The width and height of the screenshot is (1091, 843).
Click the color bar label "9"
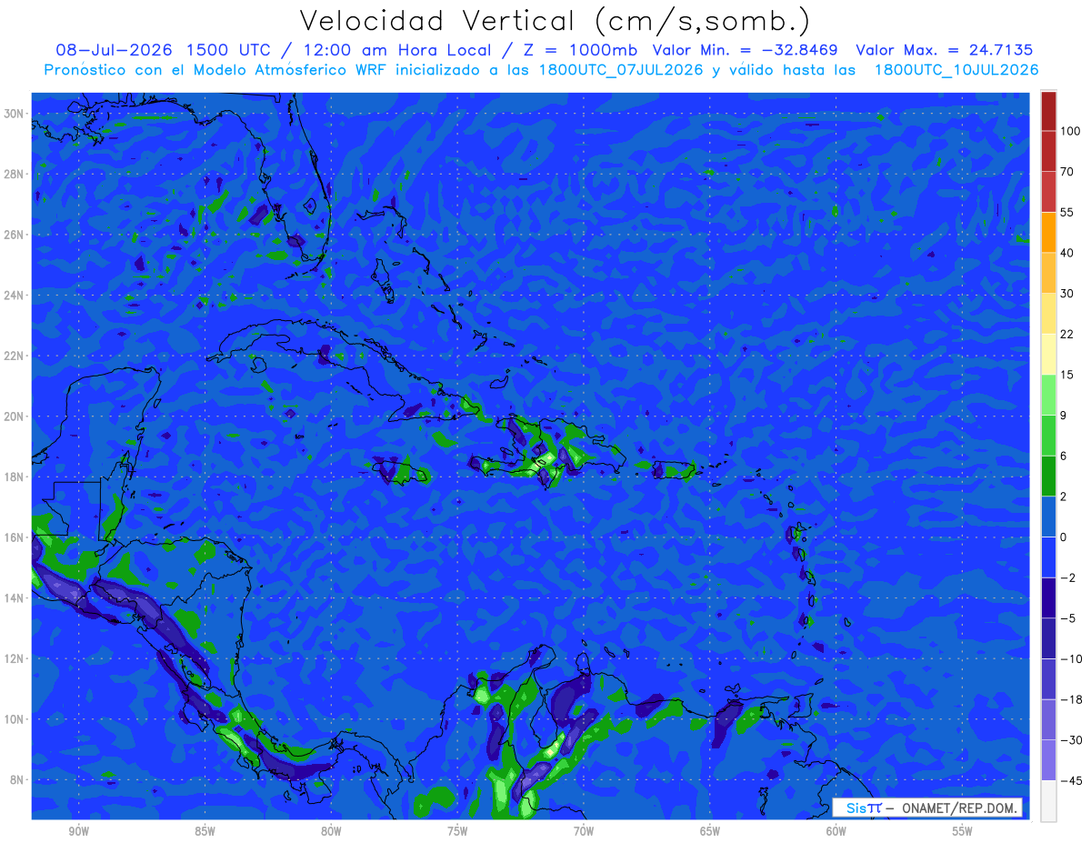[x=1064, y=415]
